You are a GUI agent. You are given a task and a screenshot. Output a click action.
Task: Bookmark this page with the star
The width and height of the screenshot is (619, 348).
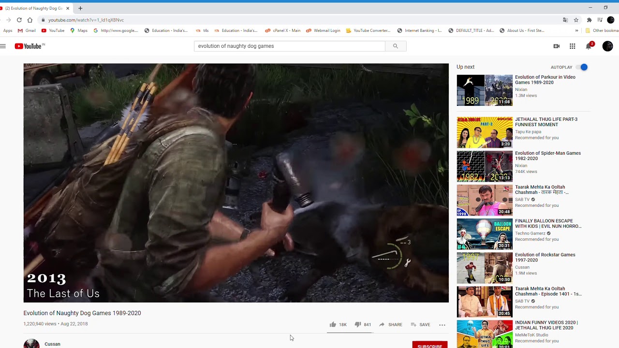[x=576, y=20]
